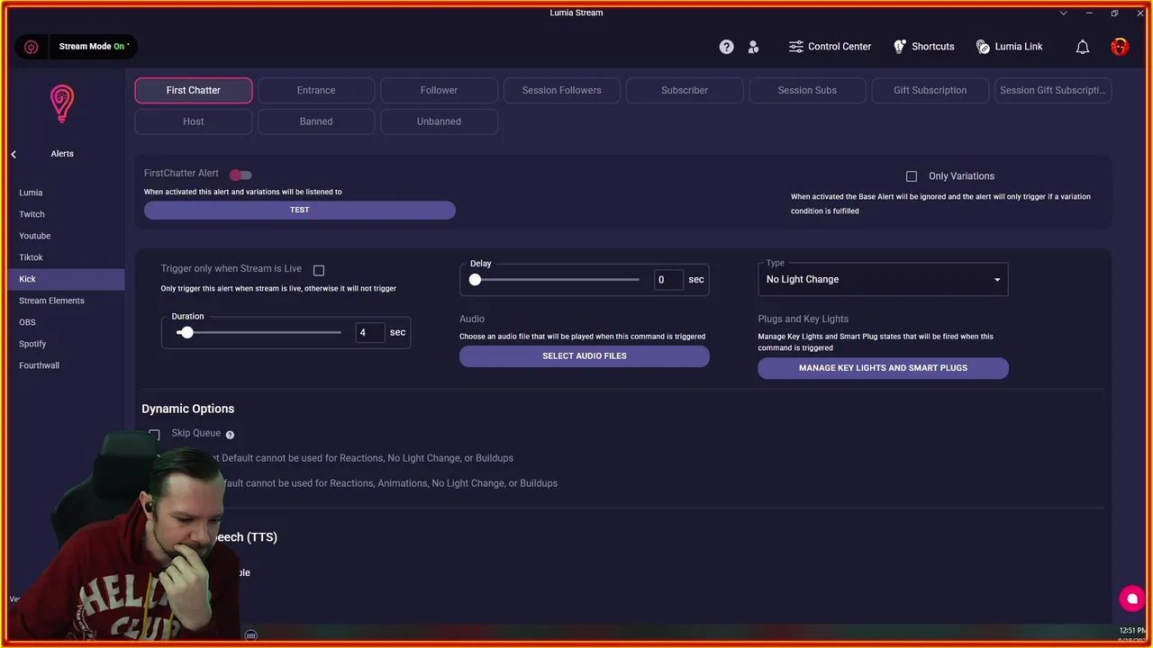Click SELECT AUDIO FILES button
Screen dimensions: 1153x648
click(x=585, y=356)
